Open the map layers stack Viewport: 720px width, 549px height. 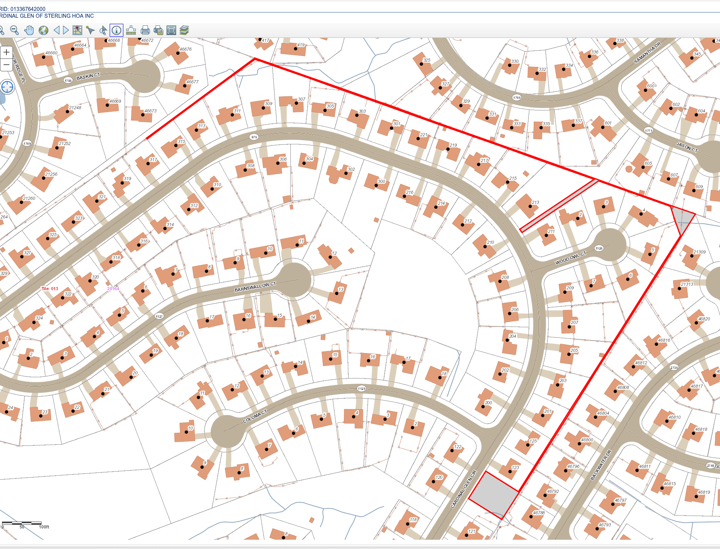point(184,30)
